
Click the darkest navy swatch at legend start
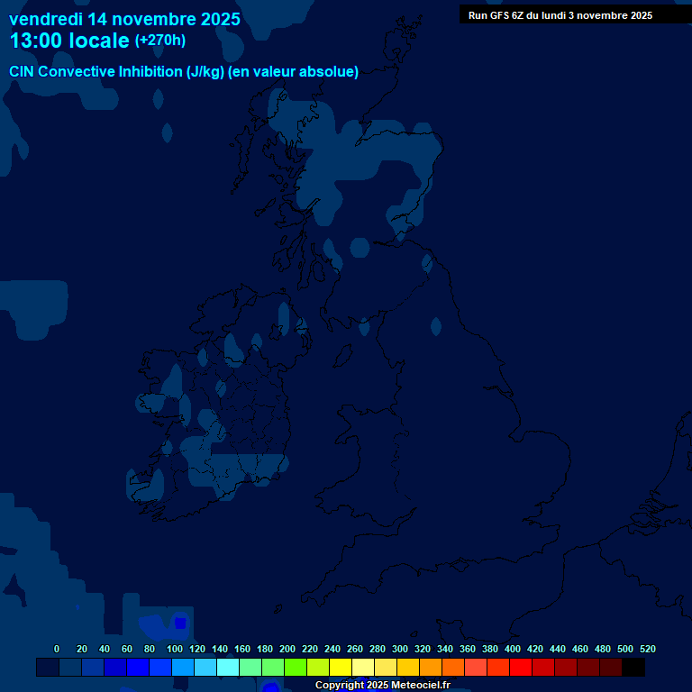click(x=48, y=668)
